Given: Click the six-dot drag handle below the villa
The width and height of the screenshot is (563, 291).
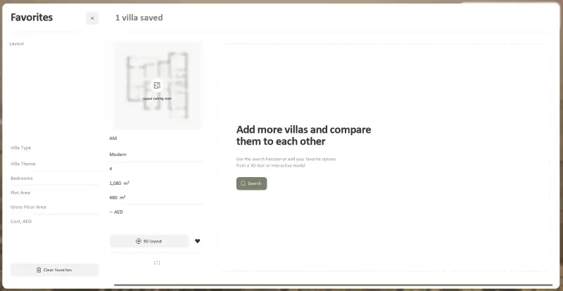Looking at the screenshot, I should click(x=157, y=262).
